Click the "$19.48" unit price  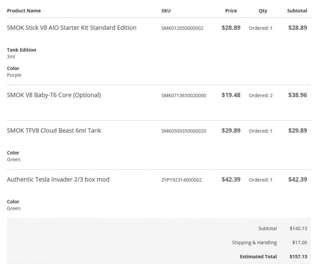[x=231, y=95]
